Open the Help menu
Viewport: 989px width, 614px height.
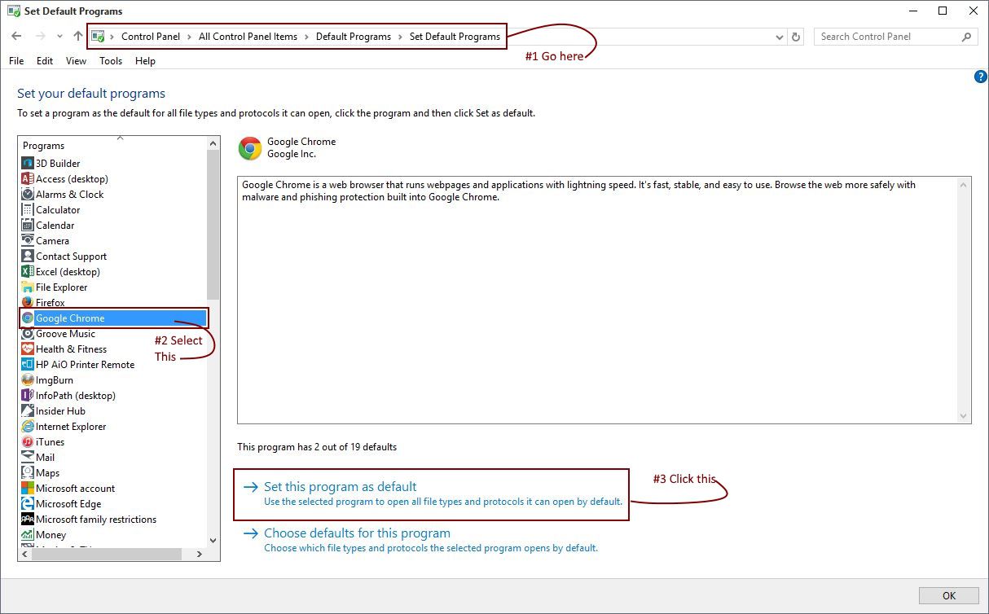click(145, 61)
